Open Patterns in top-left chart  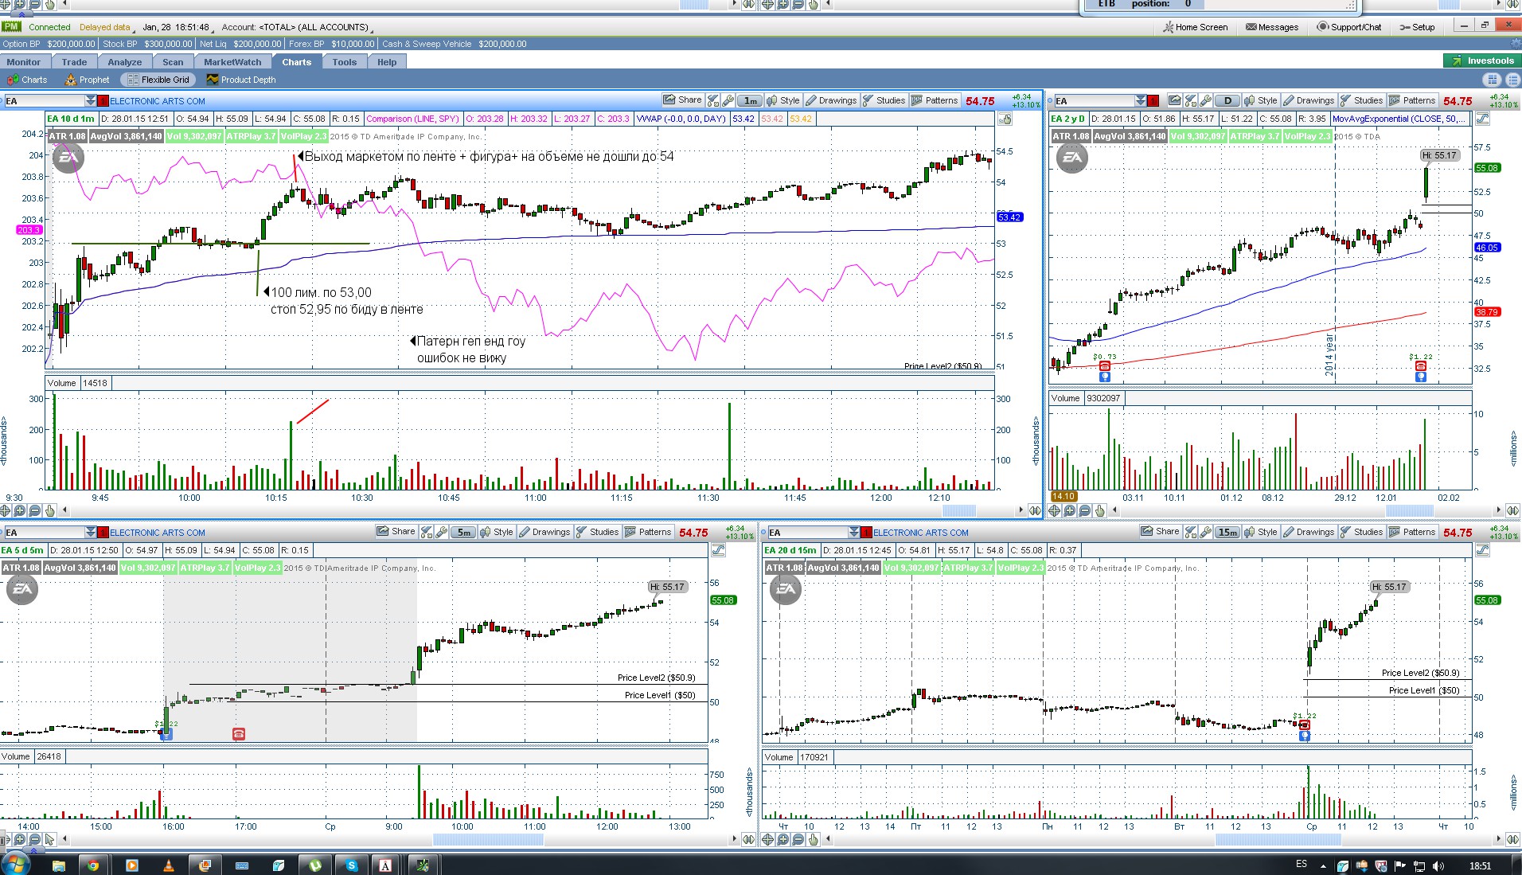coord(935,100)
